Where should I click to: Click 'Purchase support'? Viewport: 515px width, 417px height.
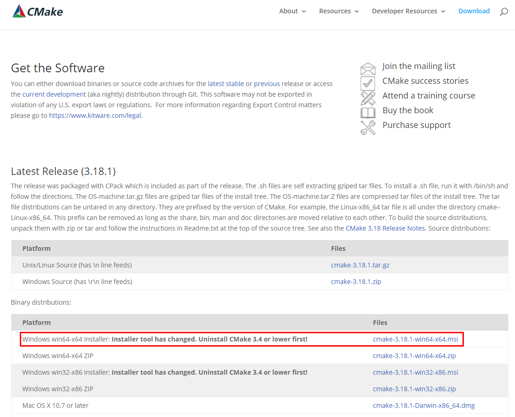pyautogui.click(x=416, y=125)
